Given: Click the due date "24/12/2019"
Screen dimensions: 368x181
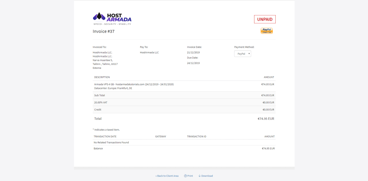Looking at the screenshot, I should pyautogui.click(x=193, y=63).
